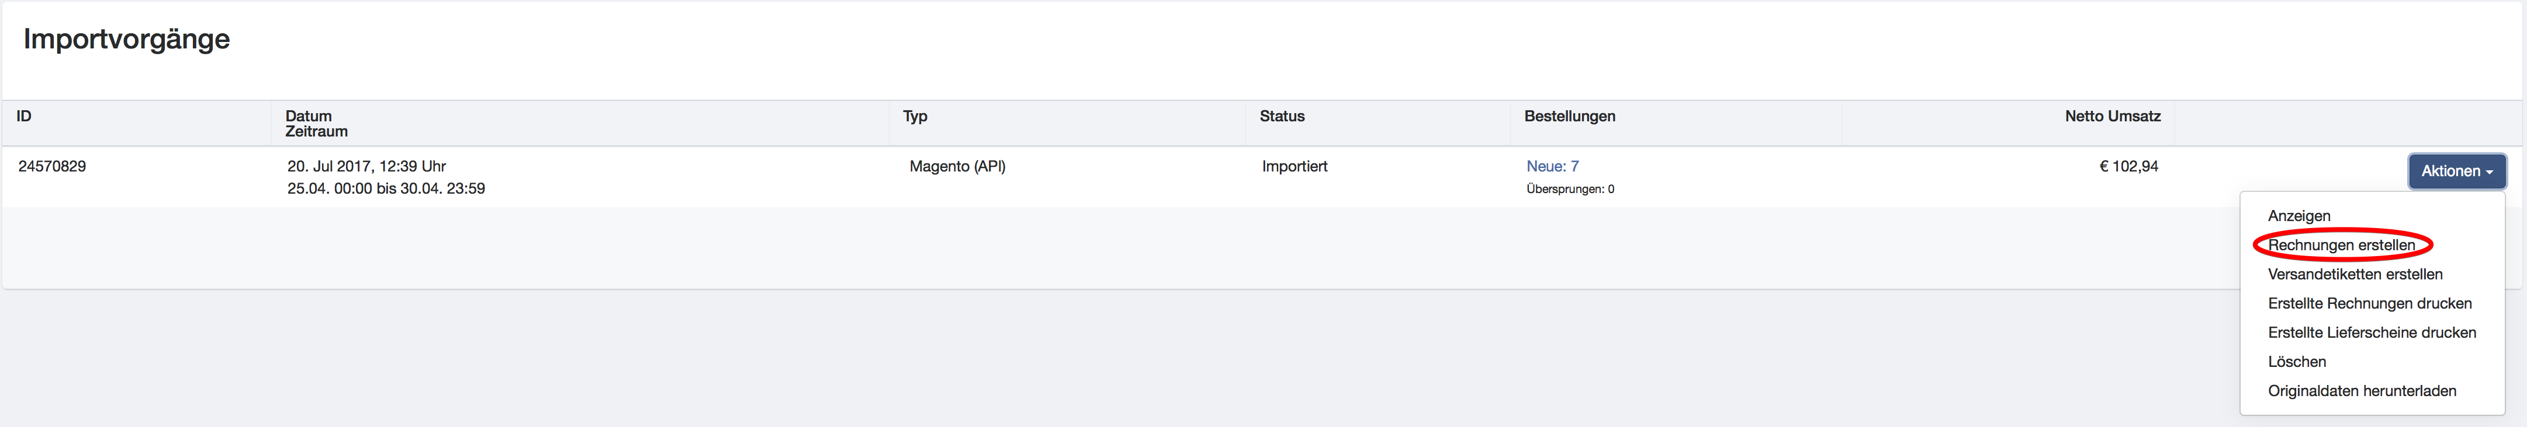Open the Neue: 7 orders link
The image size is (2527, 427).
[1552, 166]
